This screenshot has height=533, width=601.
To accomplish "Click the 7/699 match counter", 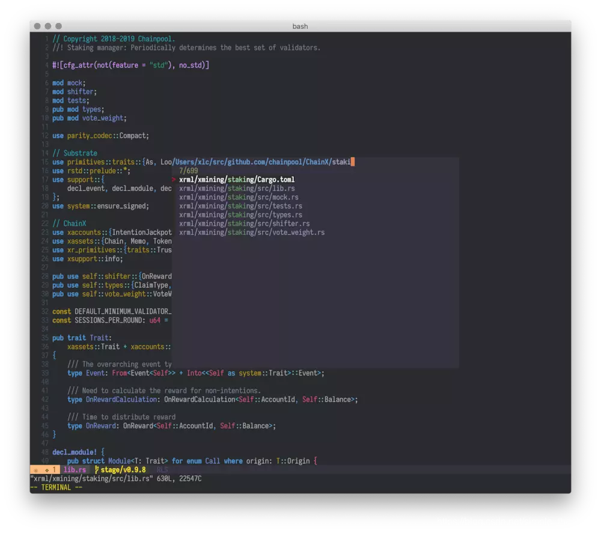I will coord(189,171).
